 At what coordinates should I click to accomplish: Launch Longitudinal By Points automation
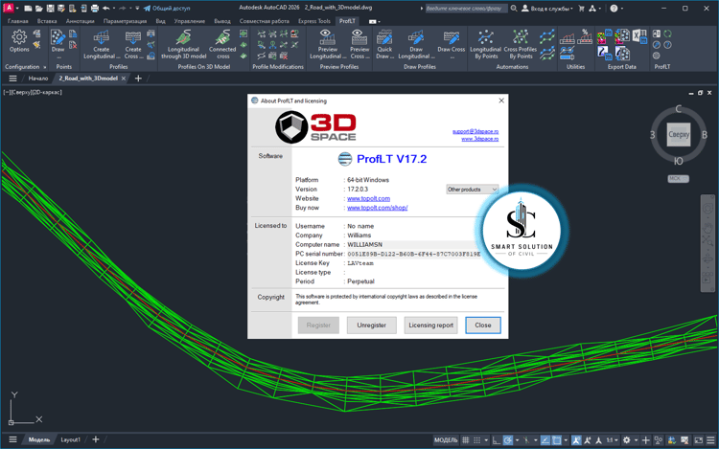coord(486,44)
